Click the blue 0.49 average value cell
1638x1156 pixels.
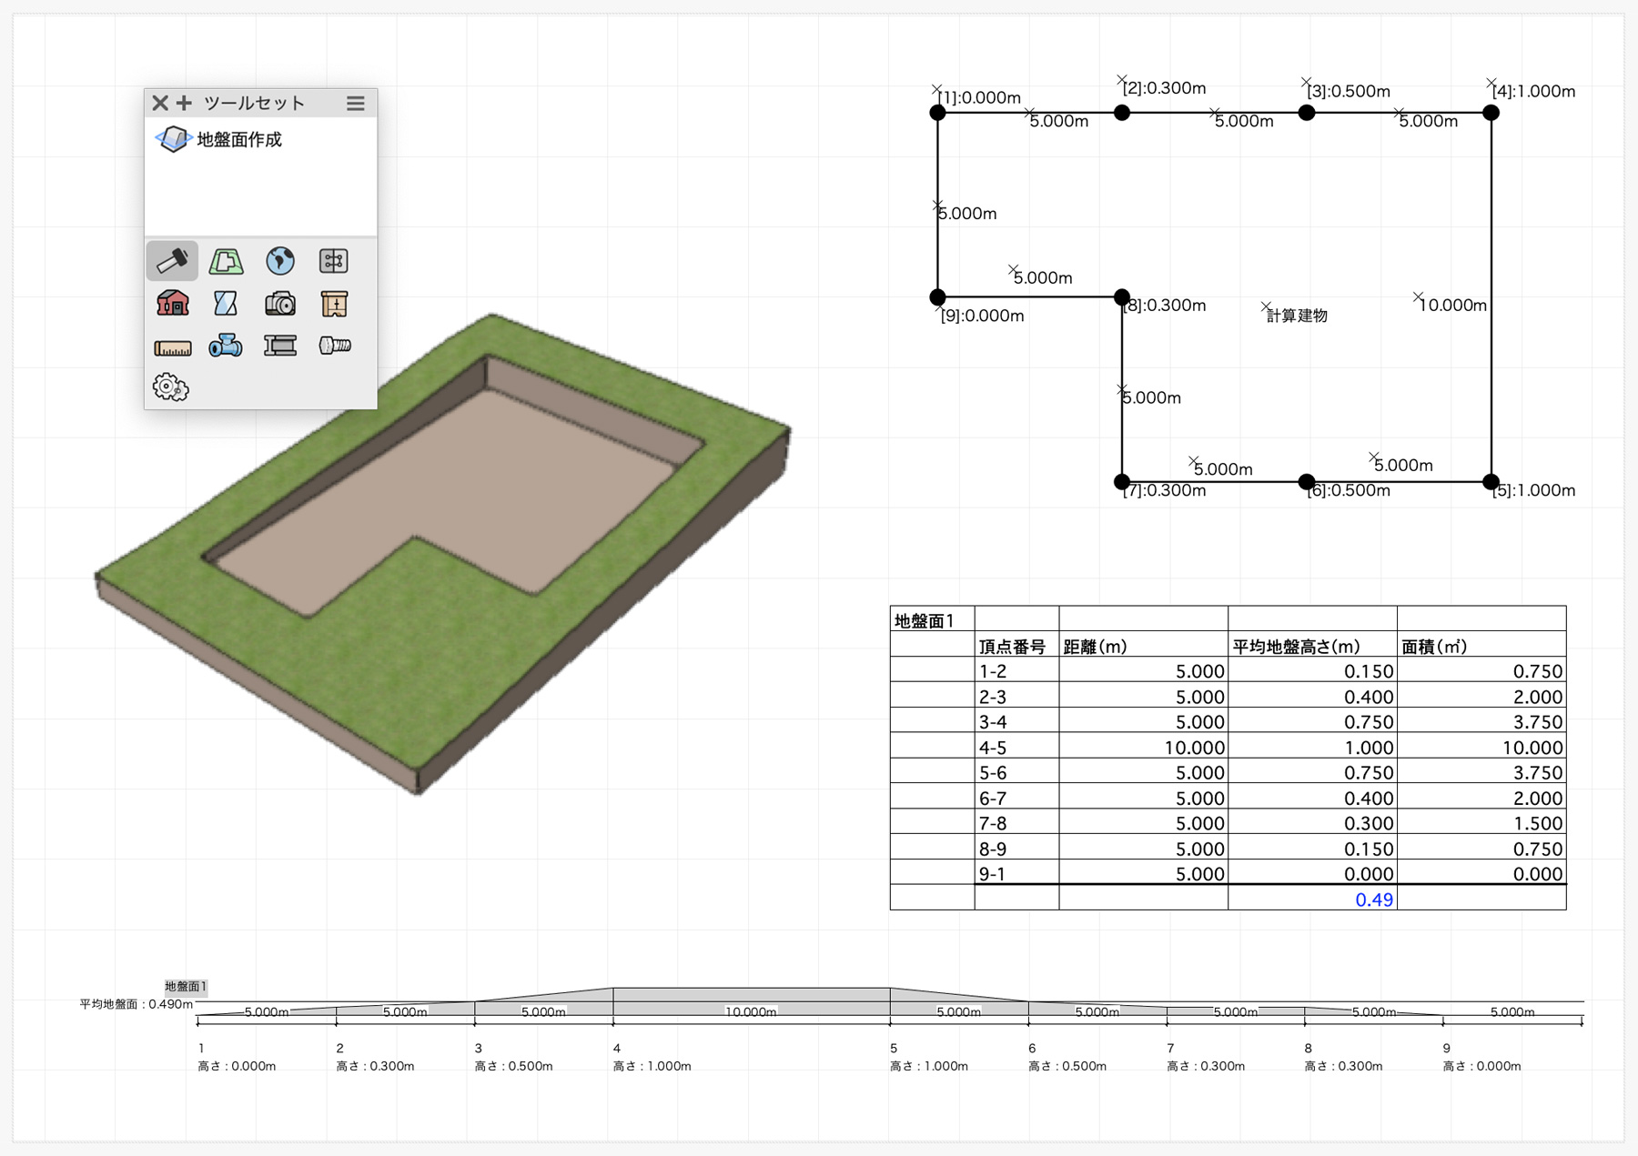(1373, 900)
